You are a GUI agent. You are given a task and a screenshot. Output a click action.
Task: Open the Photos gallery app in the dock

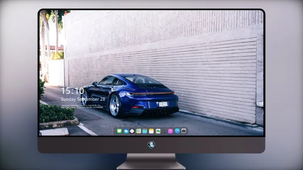coord(158,131)
